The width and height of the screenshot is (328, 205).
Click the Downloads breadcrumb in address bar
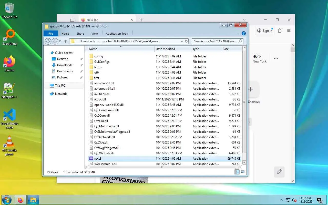[87, 41]
